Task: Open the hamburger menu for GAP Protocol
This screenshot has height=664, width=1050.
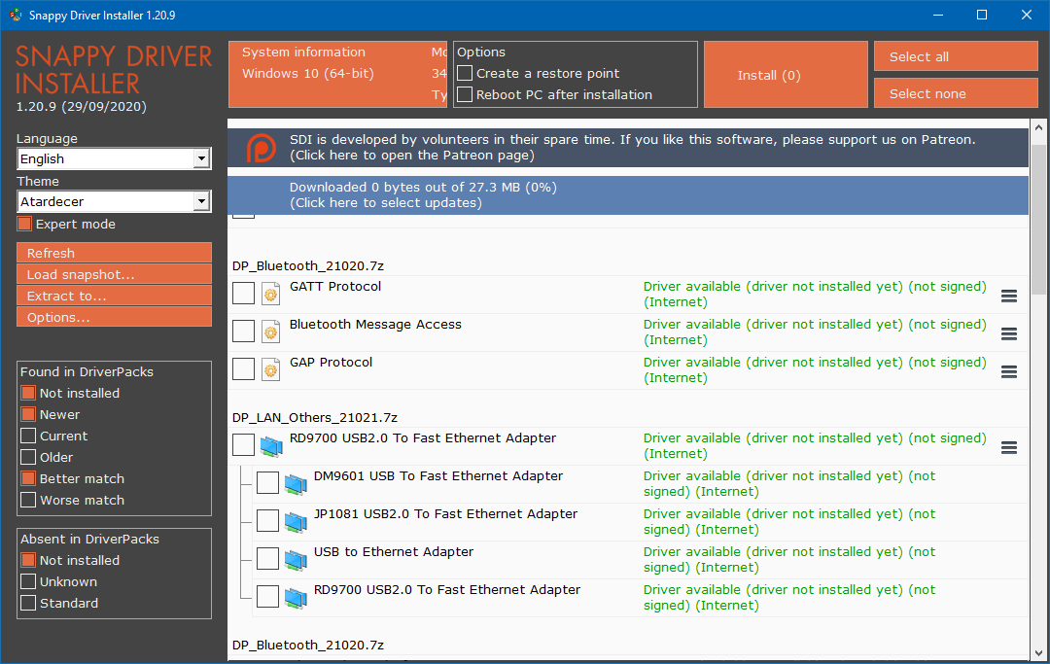Action: 1008,371
